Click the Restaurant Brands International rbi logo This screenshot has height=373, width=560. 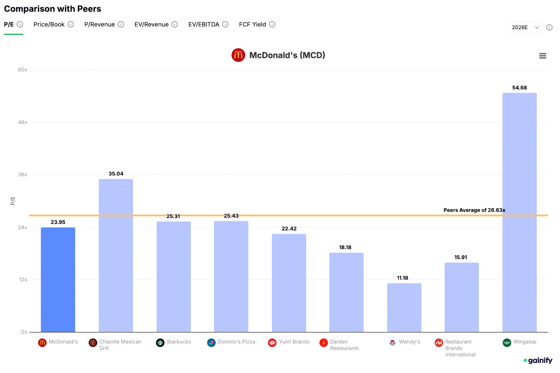point(439,343)
